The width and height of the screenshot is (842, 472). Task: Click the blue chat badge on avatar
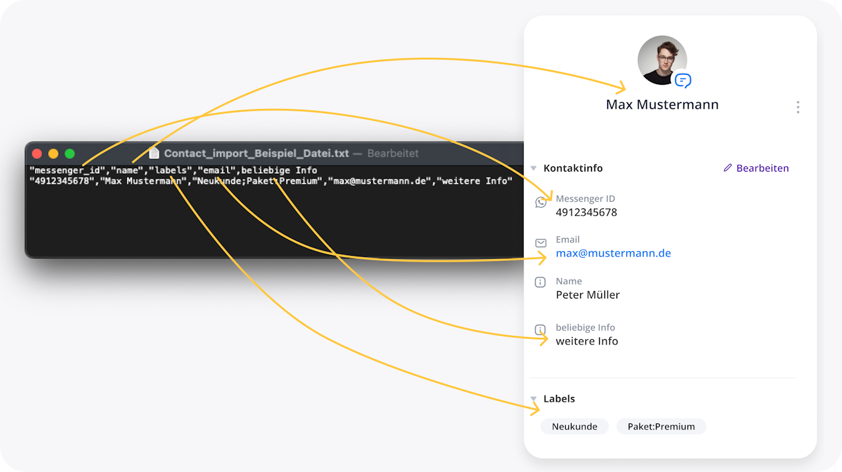tap(683, 81)
